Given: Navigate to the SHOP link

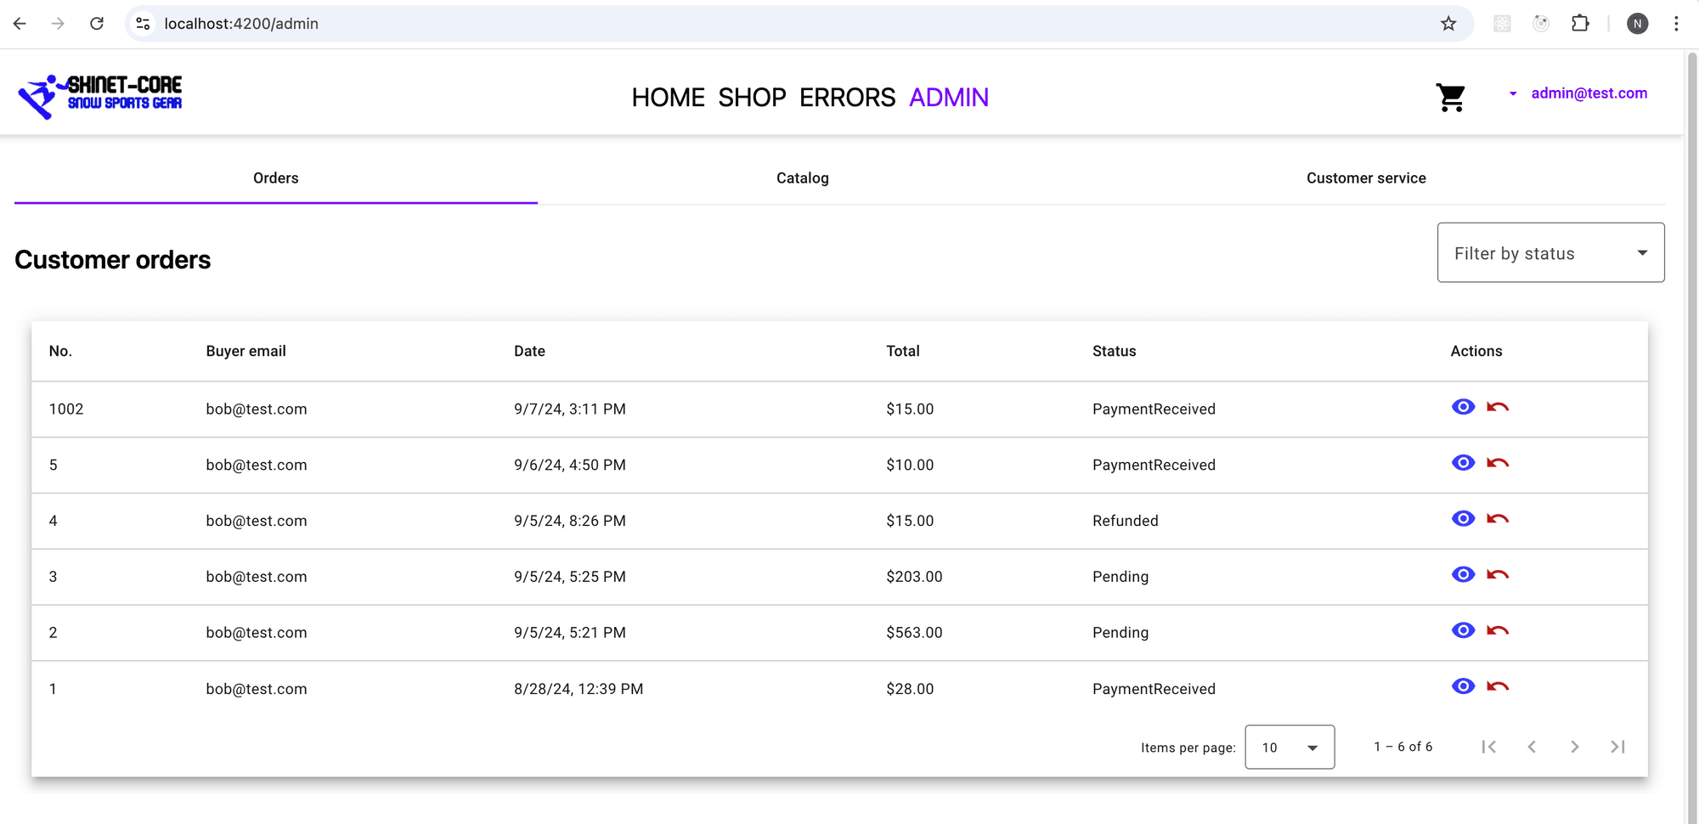Looking at the screenshot, I should tap(752, 98).
